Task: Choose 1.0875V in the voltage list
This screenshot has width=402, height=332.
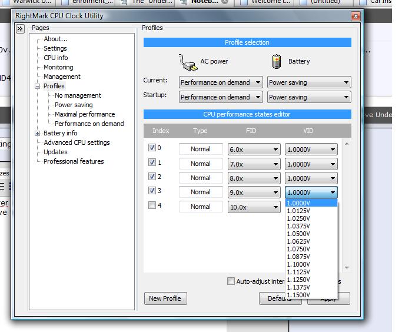Action: [x=311, y=257]
